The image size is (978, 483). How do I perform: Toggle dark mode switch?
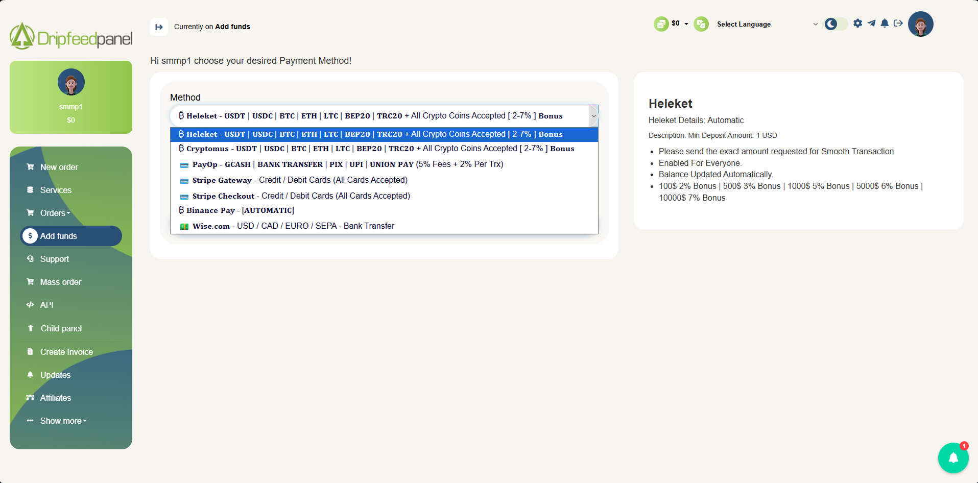[x=836, y=24]
